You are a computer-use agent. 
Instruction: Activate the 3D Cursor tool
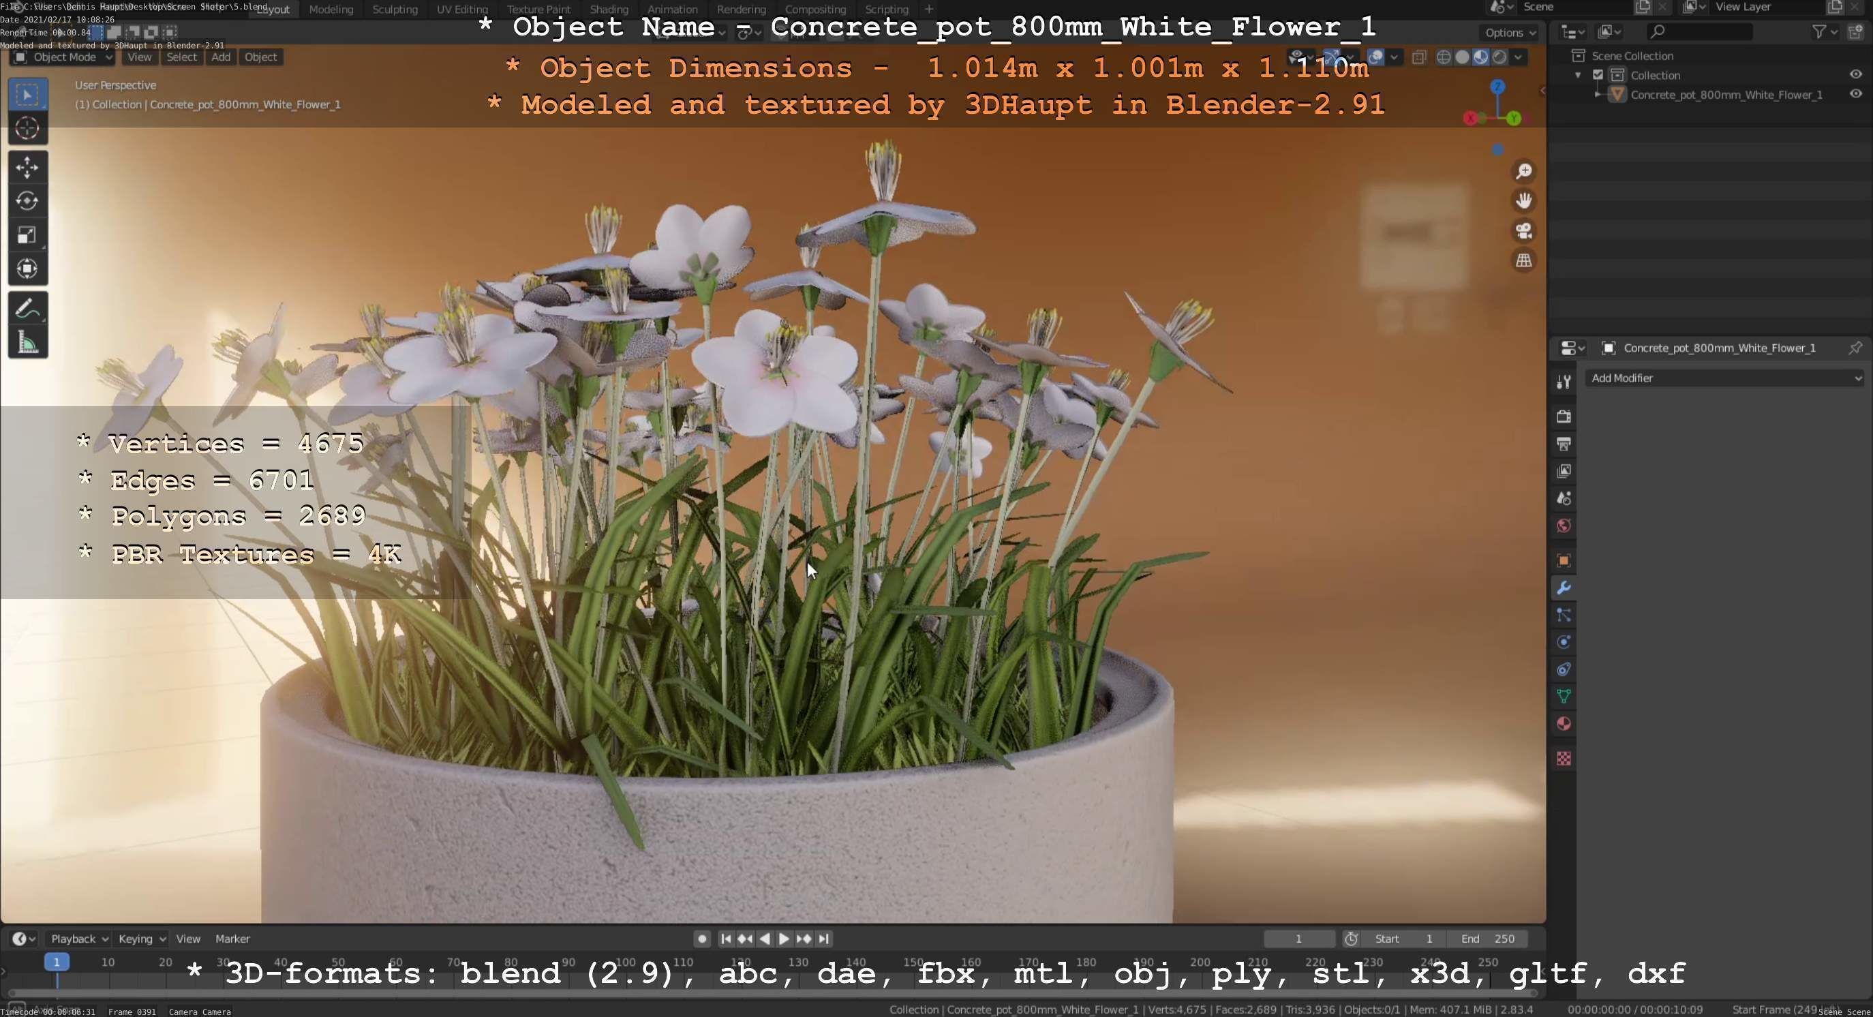click(x=28, y=129)
